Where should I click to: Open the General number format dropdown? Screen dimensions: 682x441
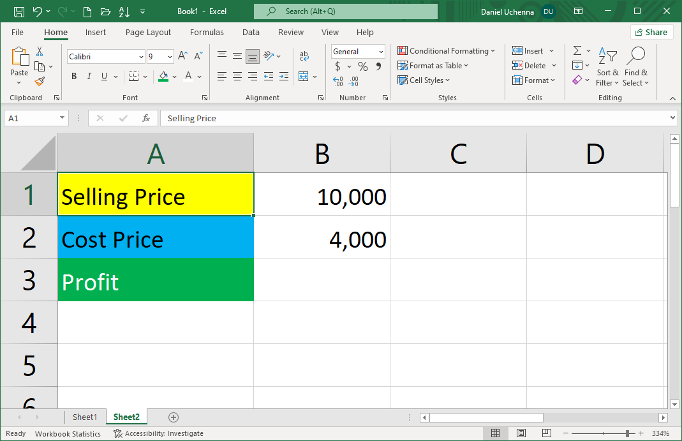(382, 51)
